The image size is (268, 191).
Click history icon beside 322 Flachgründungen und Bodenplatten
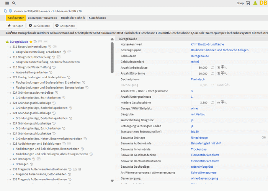tap(69, 77)
